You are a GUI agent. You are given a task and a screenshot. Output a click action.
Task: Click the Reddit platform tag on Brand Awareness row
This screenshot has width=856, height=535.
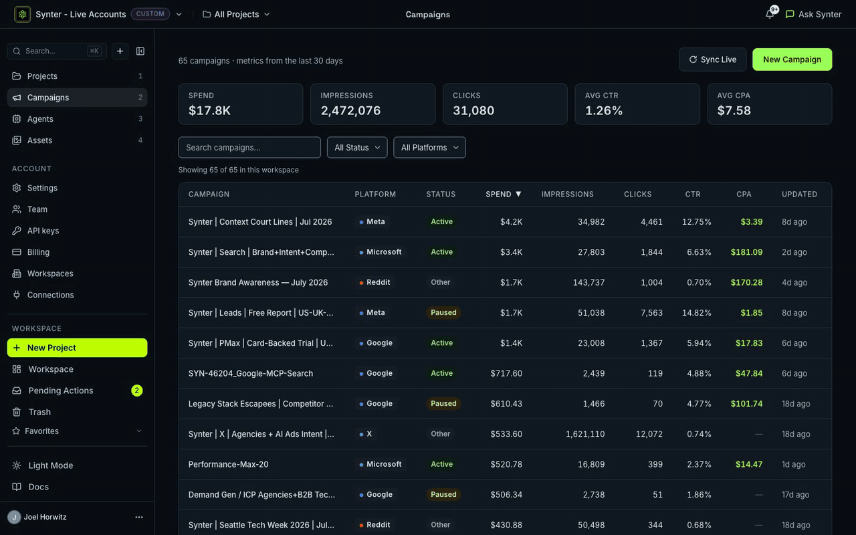(x=375, y=282)
